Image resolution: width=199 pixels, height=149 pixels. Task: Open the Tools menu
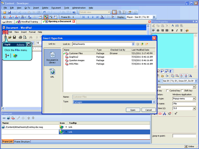click(x=67, y=8)
